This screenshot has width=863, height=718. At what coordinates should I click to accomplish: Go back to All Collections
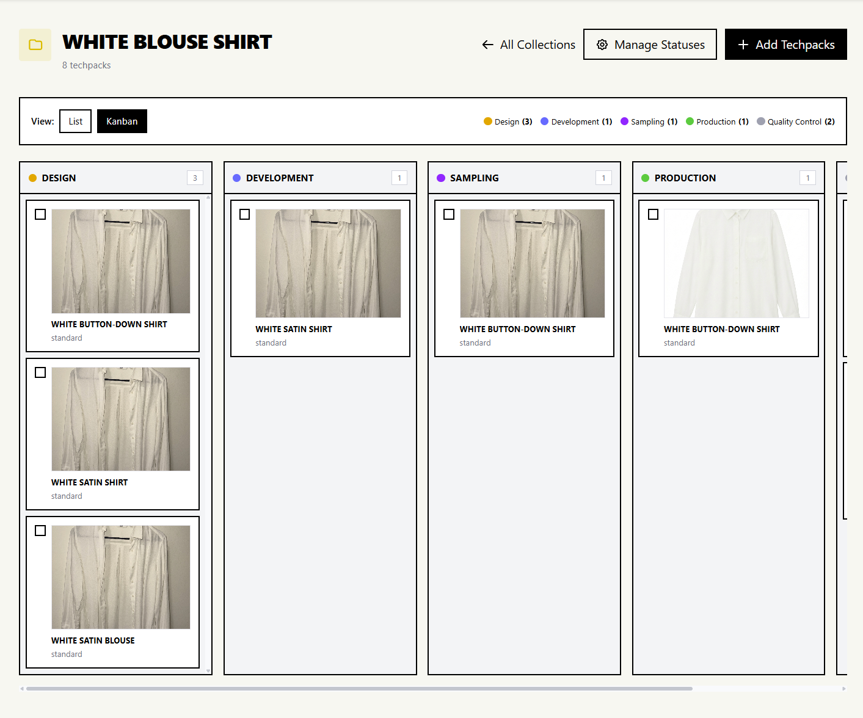(537, 45)
